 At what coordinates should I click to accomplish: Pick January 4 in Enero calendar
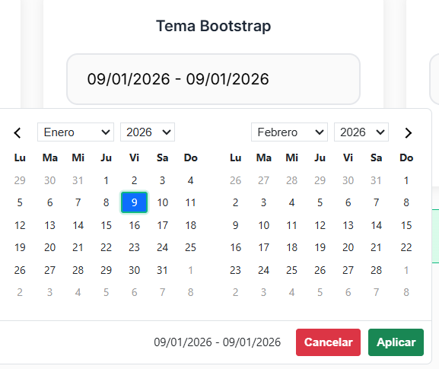point(191,180)
